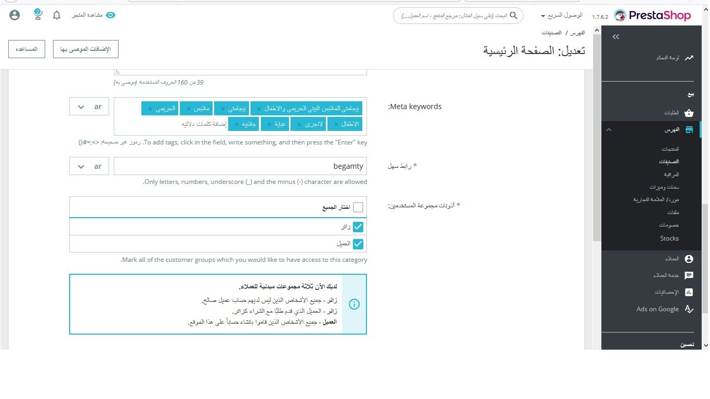Remove the عباية keyword tag
The width and height of the screenshot is (710, 399).
(269, 125)
